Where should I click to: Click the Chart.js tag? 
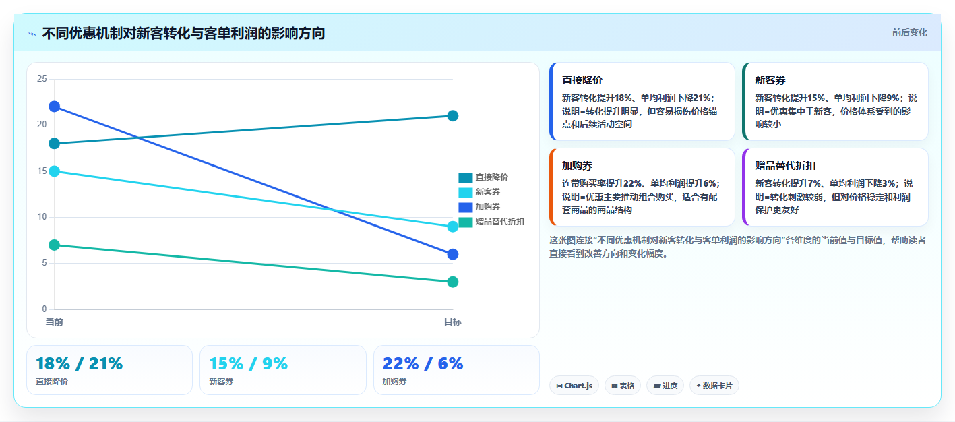[574, 386]
